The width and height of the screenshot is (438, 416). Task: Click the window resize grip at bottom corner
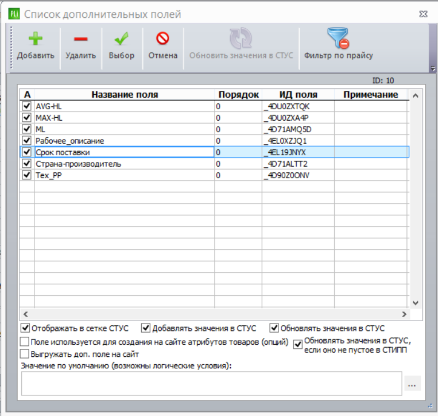coord(430,406)
